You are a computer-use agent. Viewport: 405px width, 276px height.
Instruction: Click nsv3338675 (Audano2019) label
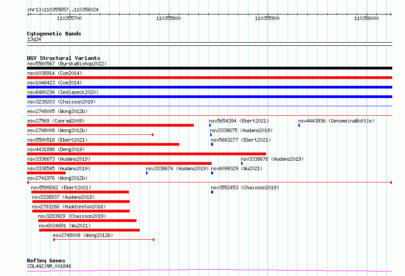pos(241,130)
